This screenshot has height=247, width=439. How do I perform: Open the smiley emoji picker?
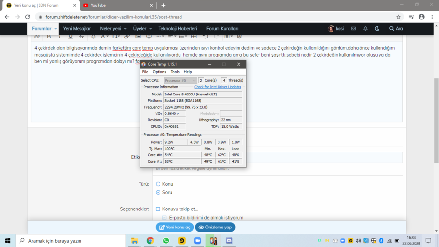pos(149,37)
